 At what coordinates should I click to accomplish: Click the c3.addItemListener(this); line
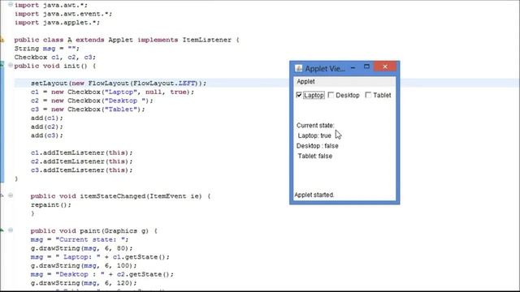(81, 170)
